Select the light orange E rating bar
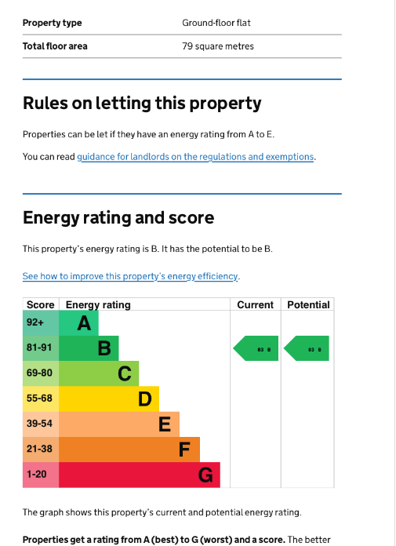 (x=119, y=424)
